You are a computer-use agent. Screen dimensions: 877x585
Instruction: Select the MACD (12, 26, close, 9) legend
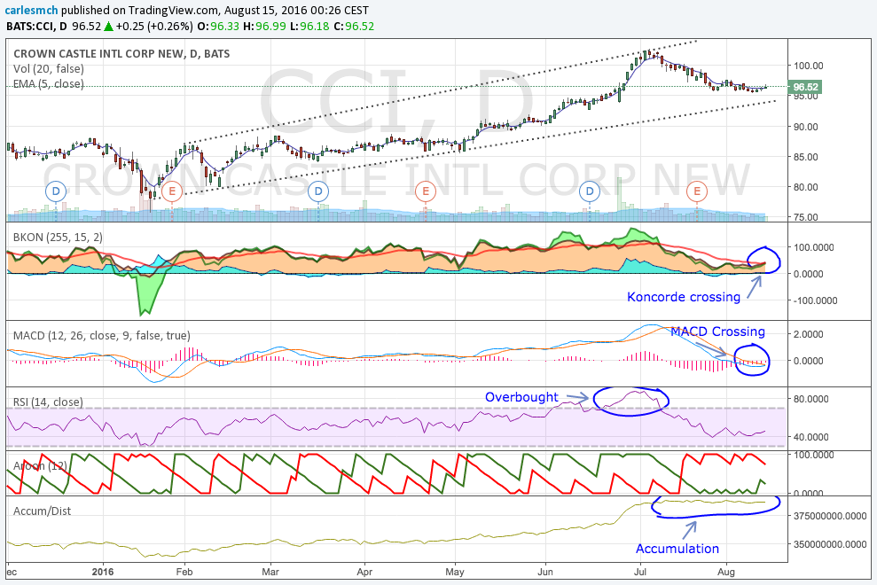(102, 336)
